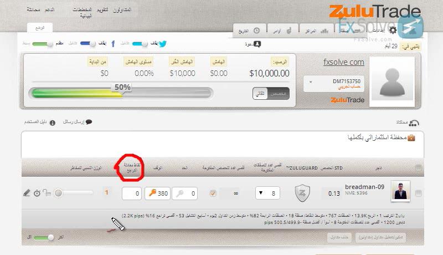Open the max open trades dropdown showing 8

[x=267, y=193]
